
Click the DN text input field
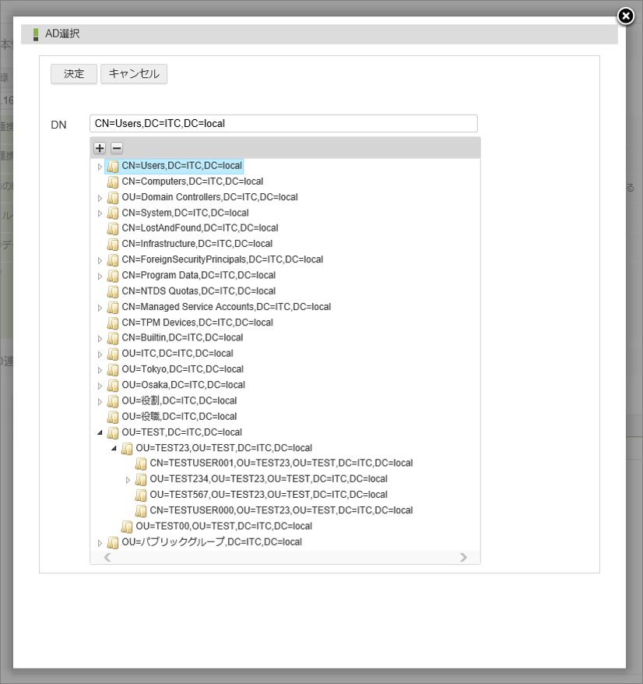pos(283,124)
